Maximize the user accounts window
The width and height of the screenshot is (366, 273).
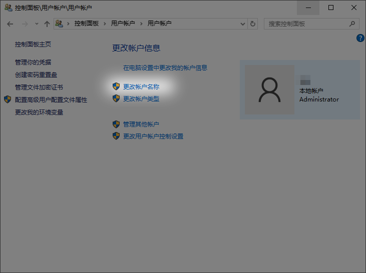coord(331,7)
